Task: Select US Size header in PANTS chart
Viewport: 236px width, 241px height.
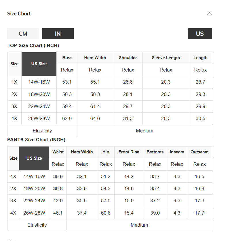Action: coord(34,158)
